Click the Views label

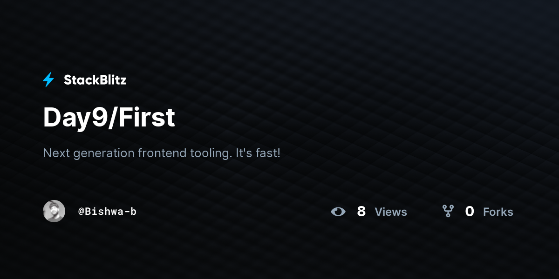391,212
